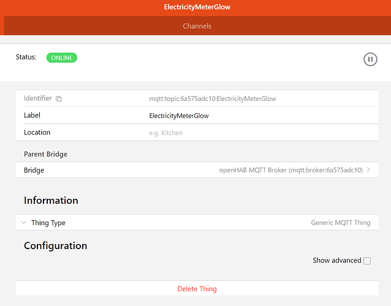The height and width of the screenshot is (306, 391).
Task: Click the chevron arrow on the Bridge row
Action: point(369,170)
